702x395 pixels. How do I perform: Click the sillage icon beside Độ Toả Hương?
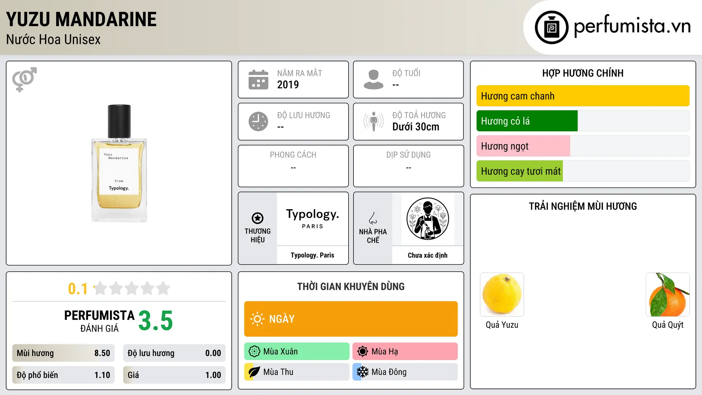coord(374,121)
